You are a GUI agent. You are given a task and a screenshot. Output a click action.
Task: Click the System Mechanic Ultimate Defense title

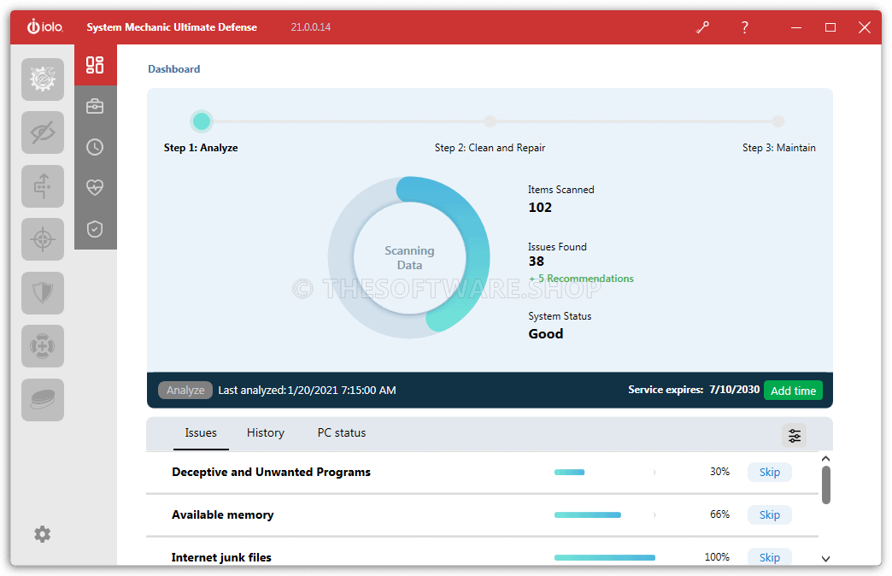tap(172, 27)
